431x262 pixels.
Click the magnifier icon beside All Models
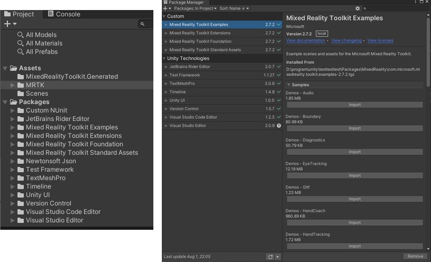pos(20,35)
